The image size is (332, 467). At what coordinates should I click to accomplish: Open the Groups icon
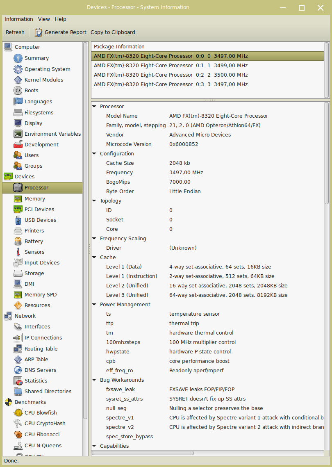pyautogui.click(x=18, y=166)
